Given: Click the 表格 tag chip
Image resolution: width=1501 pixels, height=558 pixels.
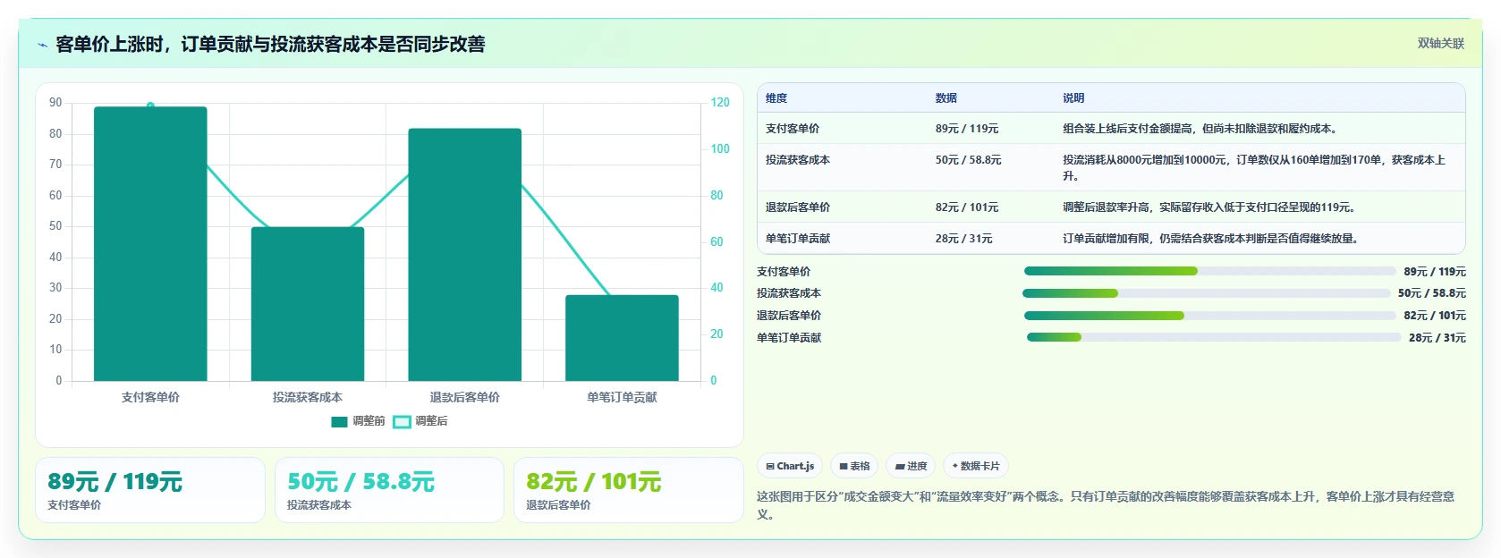Looking at the screenshot, I should (x=854, y=466).
